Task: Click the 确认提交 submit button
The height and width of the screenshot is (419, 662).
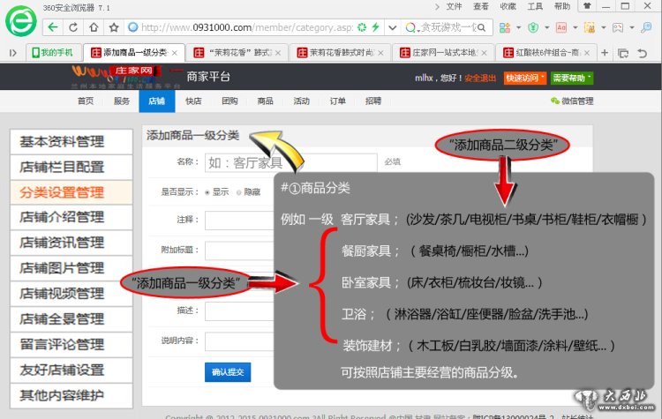Action: (x=227, y=372)
